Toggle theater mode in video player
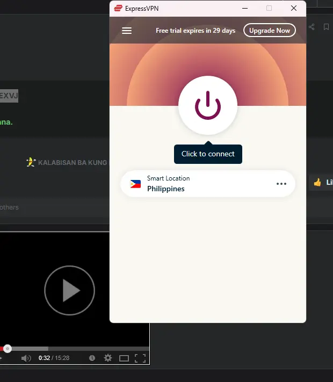333x382 pixels. (124, 358)
